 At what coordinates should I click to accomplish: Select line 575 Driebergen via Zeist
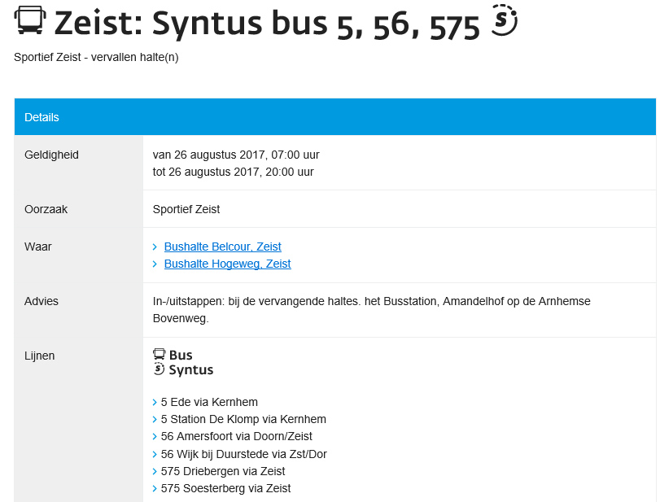click(x=223, y=471)
